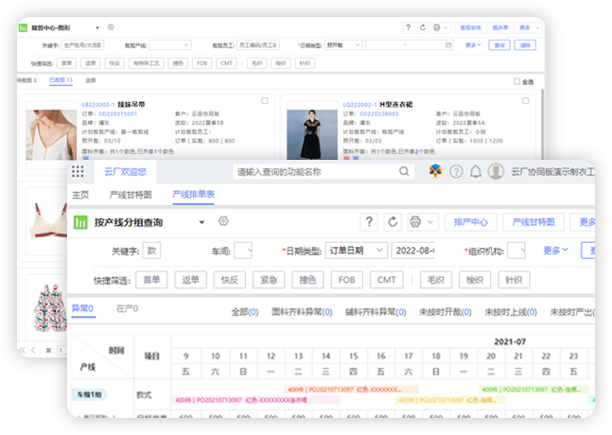Check the 辣妹吊带 card checkbox
The width and height of the screenshot is (612, 435).
[x=264, y=100]
